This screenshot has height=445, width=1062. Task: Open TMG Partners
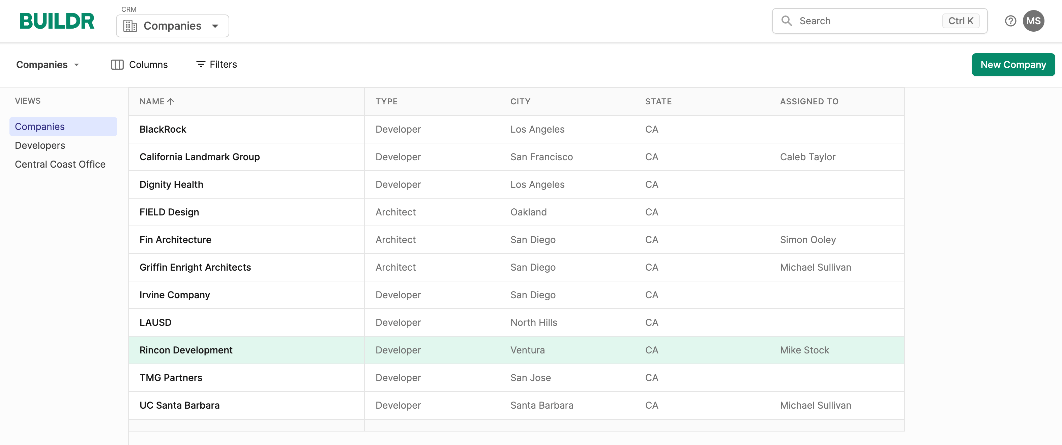171,377
